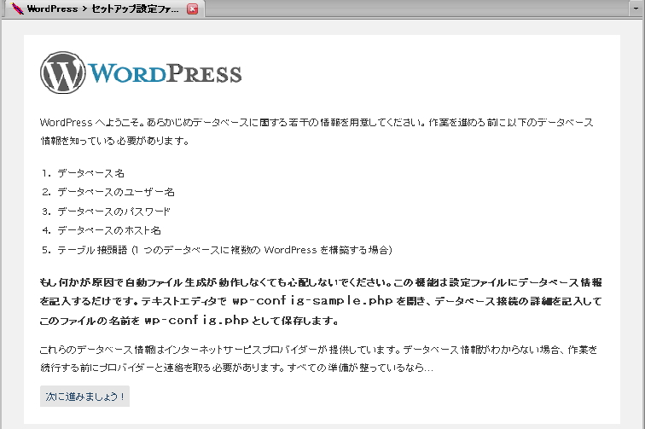Click list item データベース名
This screenshot has width=645, height=429.
pos(91,173)
